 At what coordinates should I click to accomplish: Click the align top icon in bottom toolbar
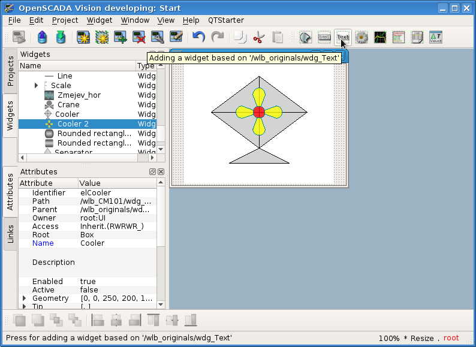pos(153,320)
